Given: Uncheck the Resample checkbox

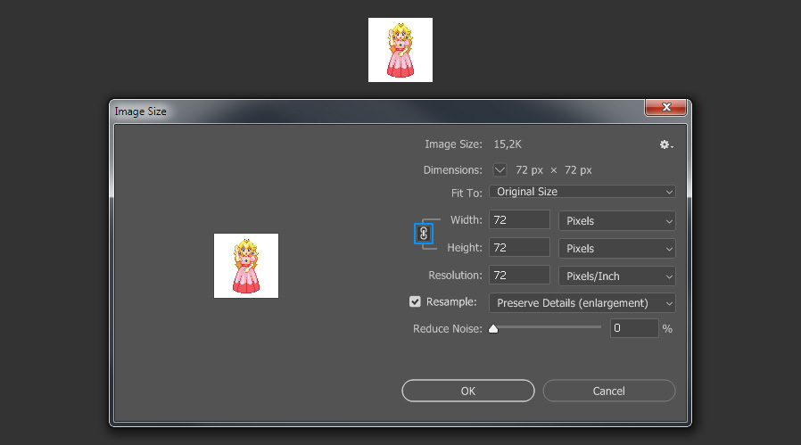Looking at the screenshot, I should pyautogui.click(x=415, y=302).
